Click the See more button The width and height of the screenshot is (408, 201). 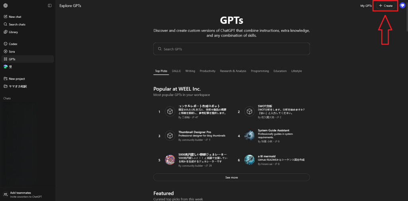pos(231,178)
